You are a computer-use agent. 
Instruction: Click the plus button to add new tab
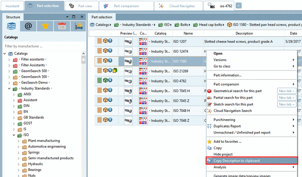[238, 6]
